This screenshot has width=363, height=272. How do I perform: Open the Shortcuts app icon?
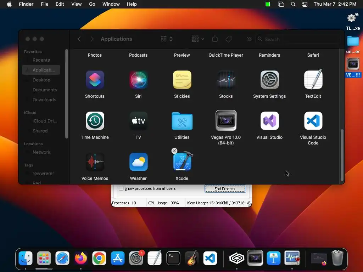pos(95,80)
